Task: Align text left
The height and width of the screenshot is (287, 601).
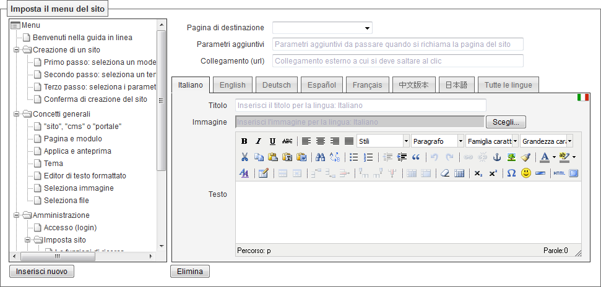Action: tap(306, 141)
